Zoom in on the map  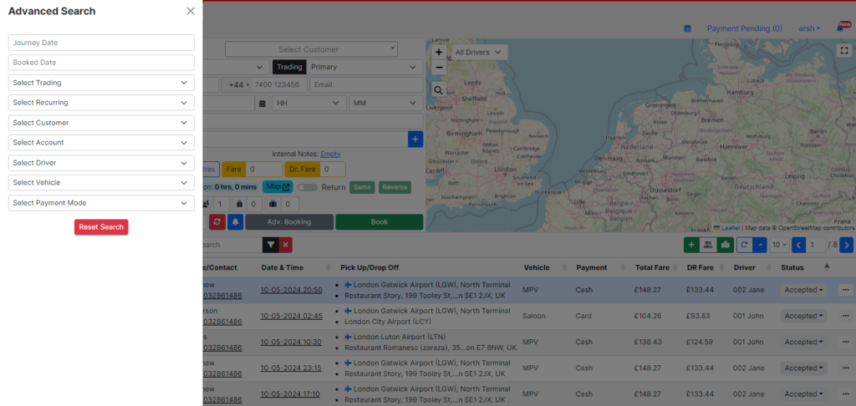point(439,53)
